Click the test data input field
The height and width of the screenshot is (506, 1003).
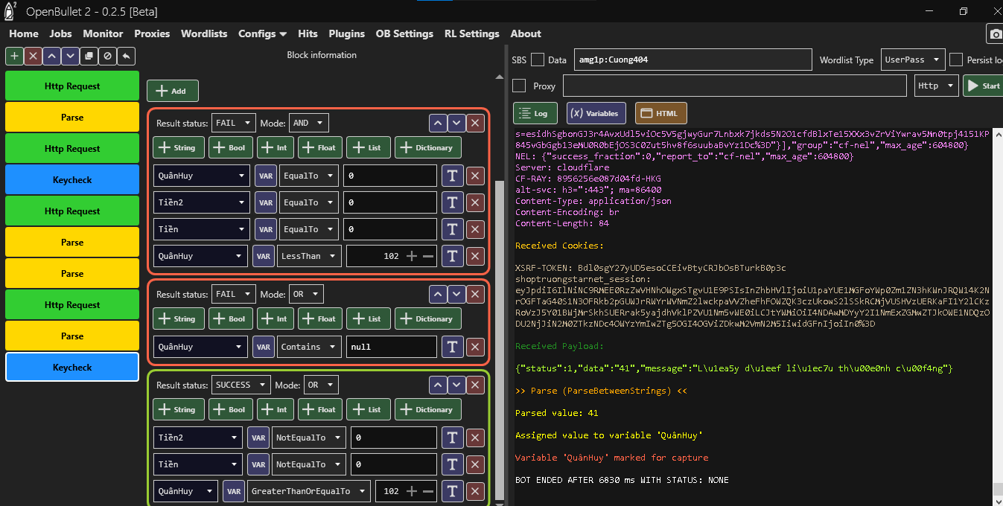click(x=692, y=60)
